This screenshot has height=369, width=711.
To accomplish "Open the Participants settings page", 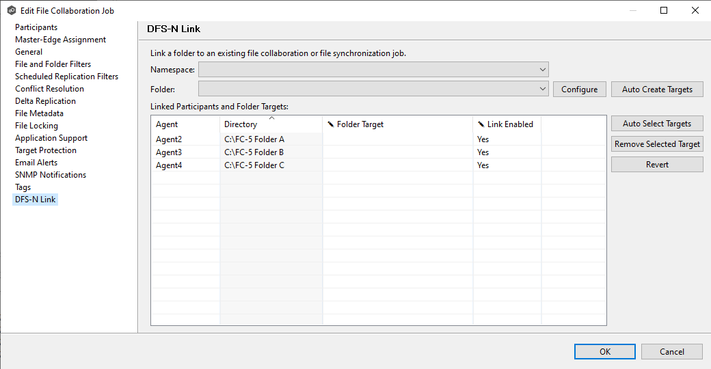I will 36,27.
